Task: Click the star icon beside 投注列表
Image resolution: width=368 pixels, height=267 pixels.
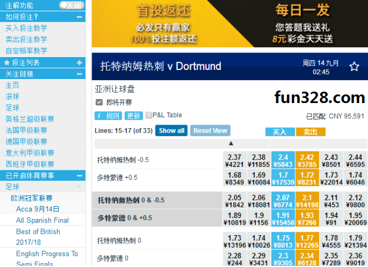Action: tap(7, 63)
